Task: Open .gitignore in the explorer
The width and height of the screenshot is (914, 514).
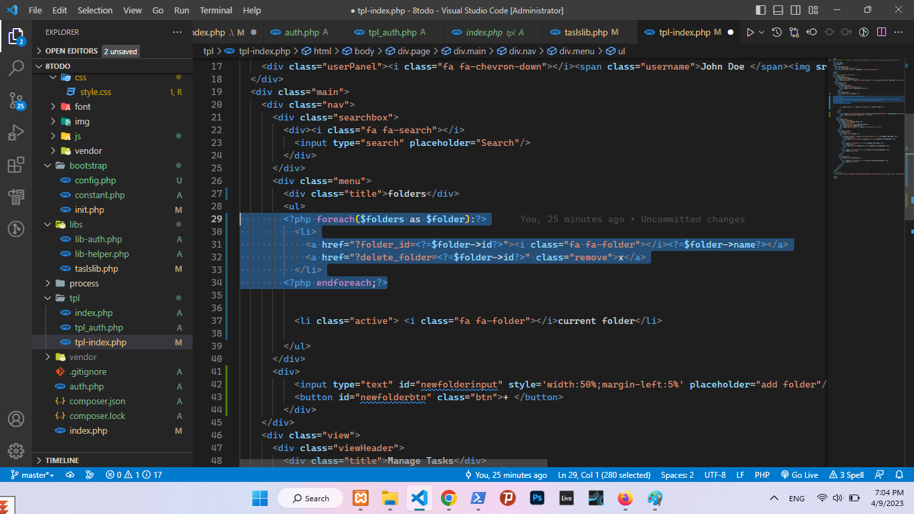Action: coord(112,371)
